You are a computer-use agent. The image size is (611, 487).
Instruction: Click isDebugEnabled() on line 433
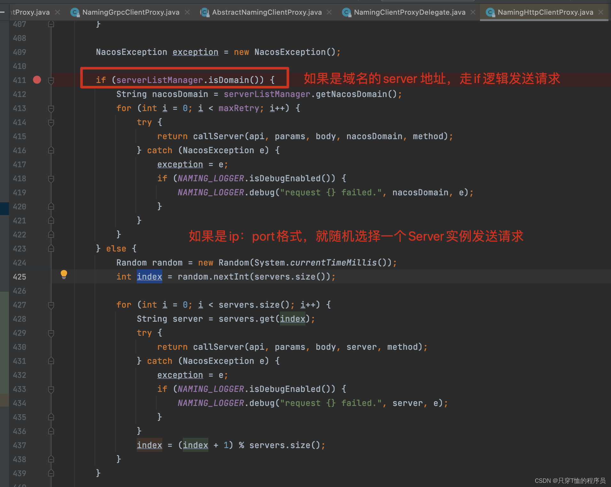[x=292, y=389]
